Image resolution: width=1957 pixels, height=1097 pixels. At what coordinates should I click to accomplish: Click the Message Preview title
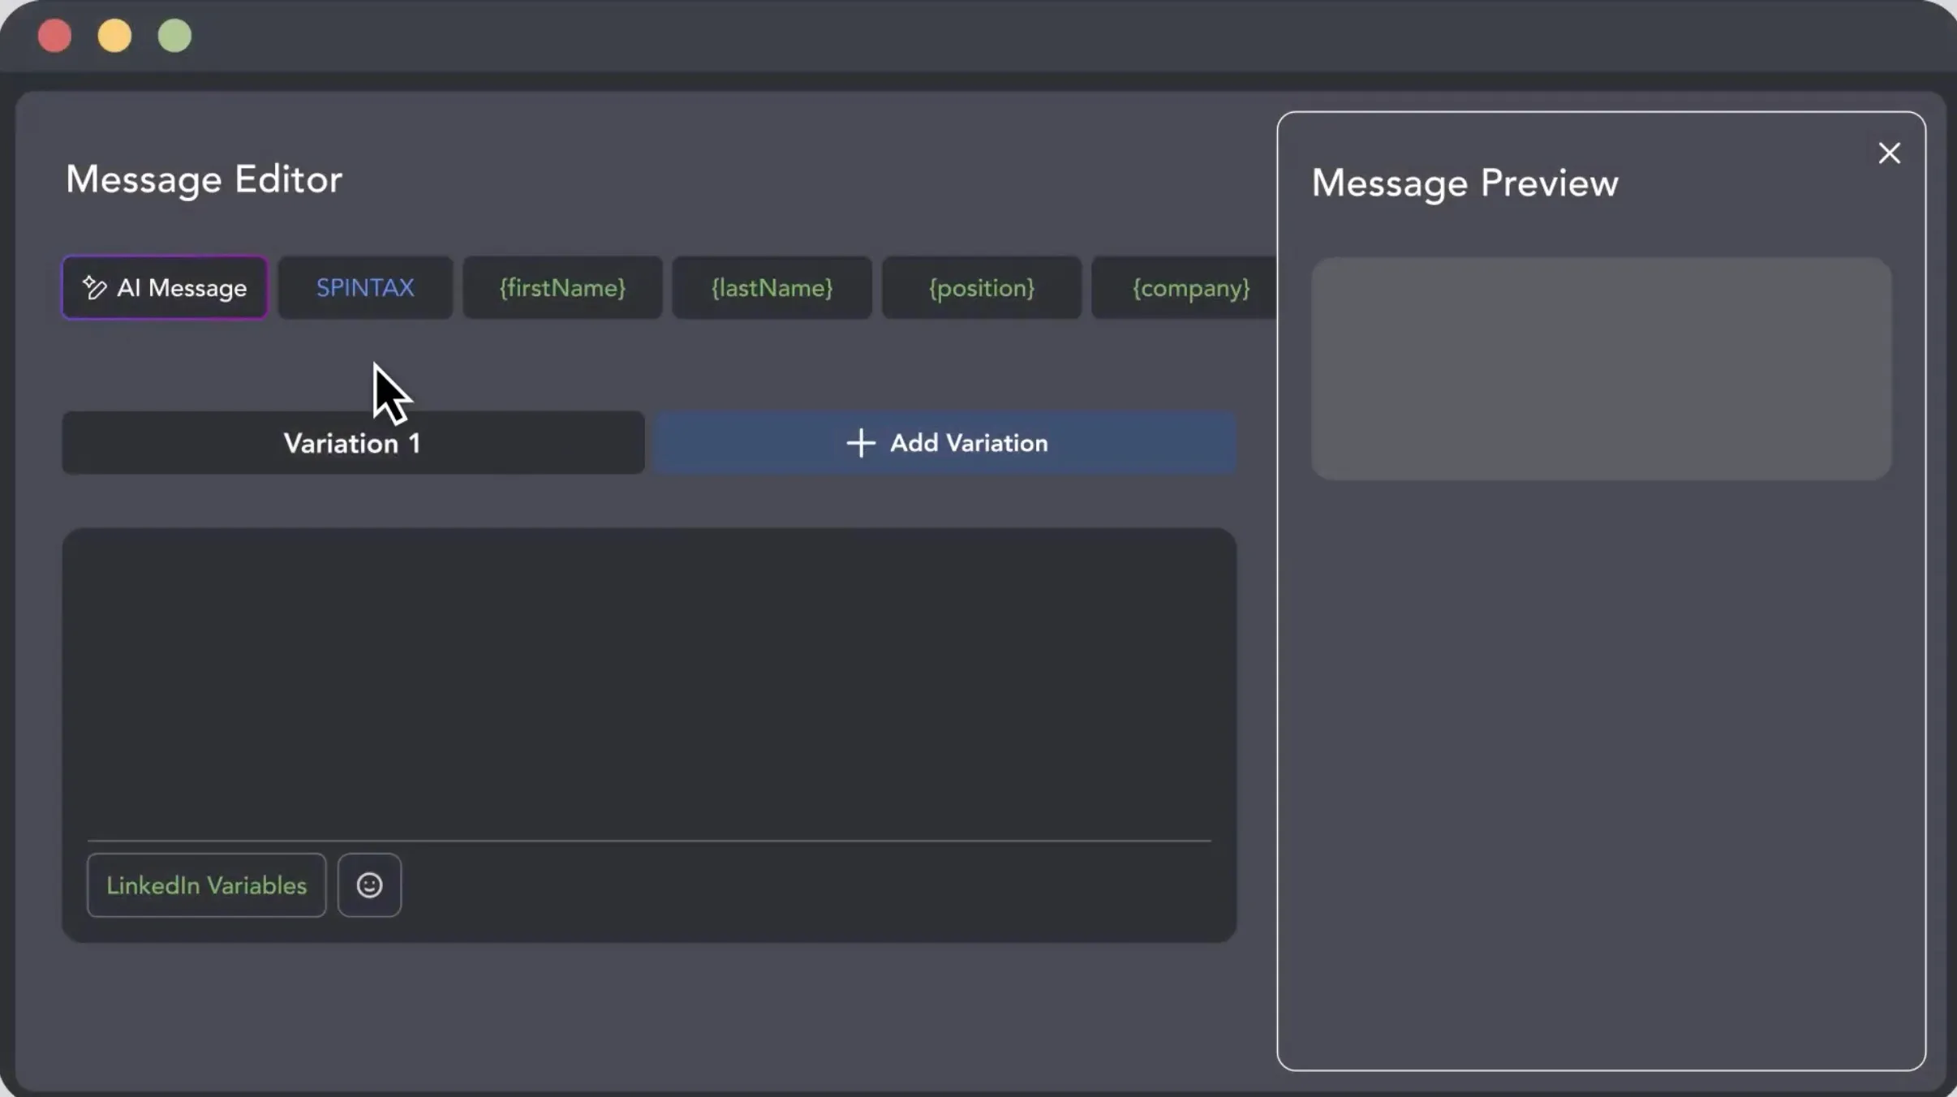1465,183
